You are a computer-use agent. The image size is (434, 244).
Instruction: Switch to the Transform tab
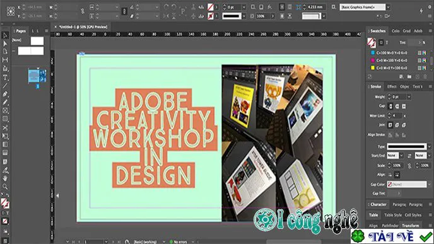pyautogui.click(x=411, y=226)
